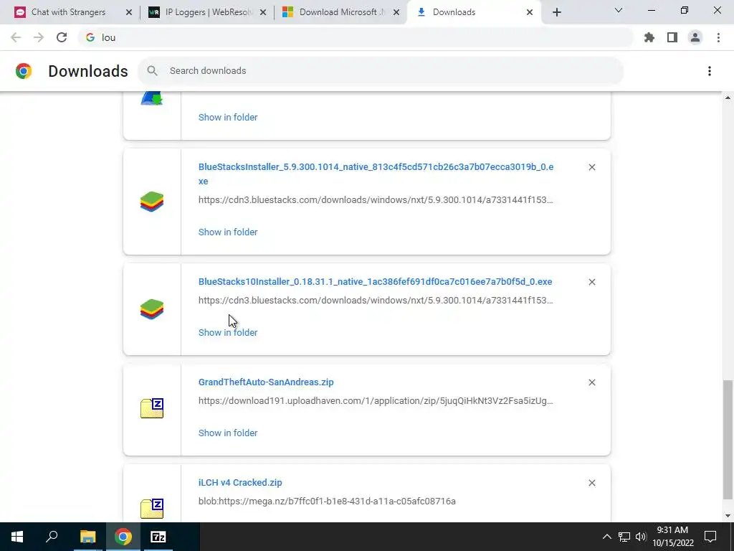Reload the current page

62,37
